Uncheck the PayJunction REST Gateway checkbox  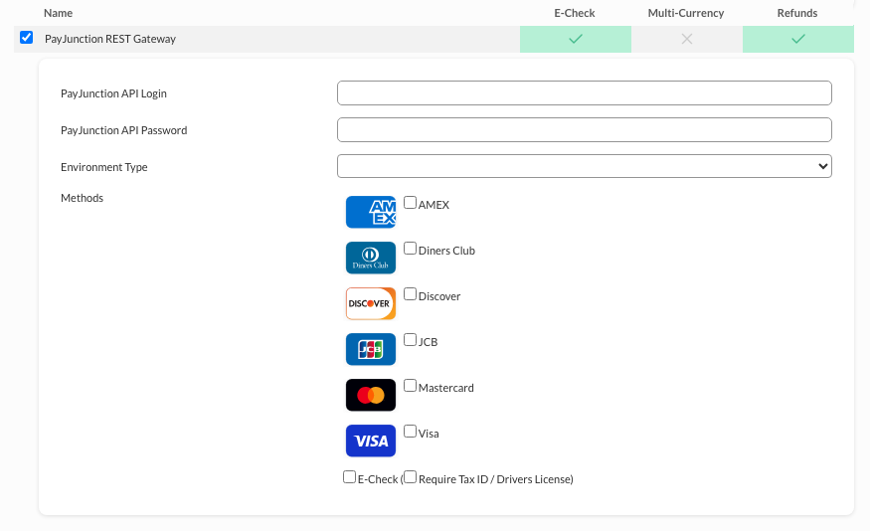pos(26,38)
